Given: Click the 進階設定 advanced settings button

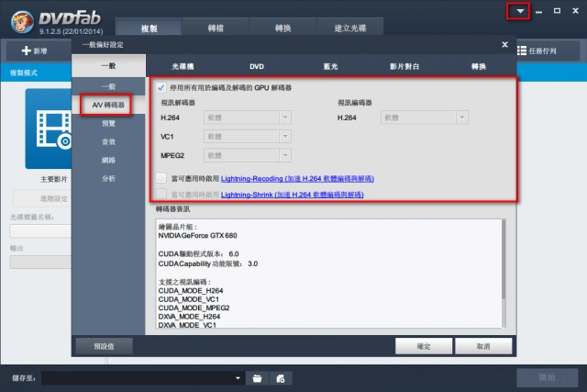Looking at the screenshot, I should click(42, 198).
